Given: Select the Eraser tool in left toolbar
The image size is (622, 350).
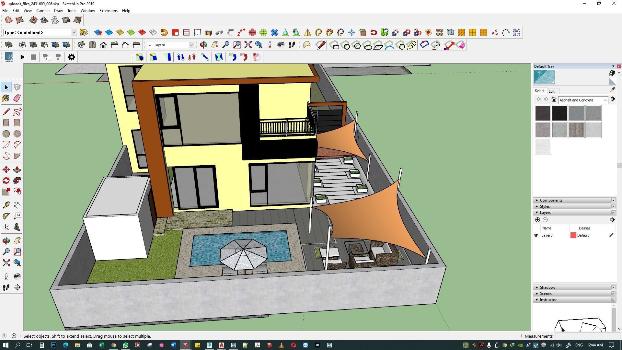Looking at the screenshot, I should click(17, 98).
